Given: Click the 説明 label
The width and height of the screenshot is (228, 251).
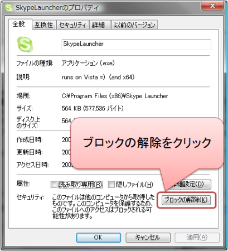Looking at the screenshot, I should 23,77.
